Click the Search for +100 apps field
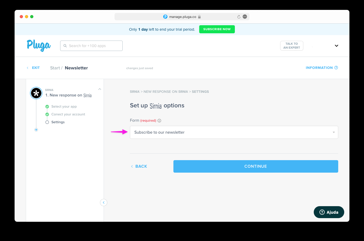Viewport: 364px width, 241px height. (x=91, y=46)
